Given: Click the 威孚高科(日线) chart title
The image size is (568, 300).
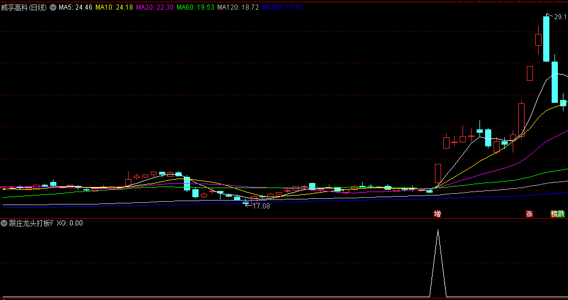Looking at the screenshot, I should click(x=24, y=7).
